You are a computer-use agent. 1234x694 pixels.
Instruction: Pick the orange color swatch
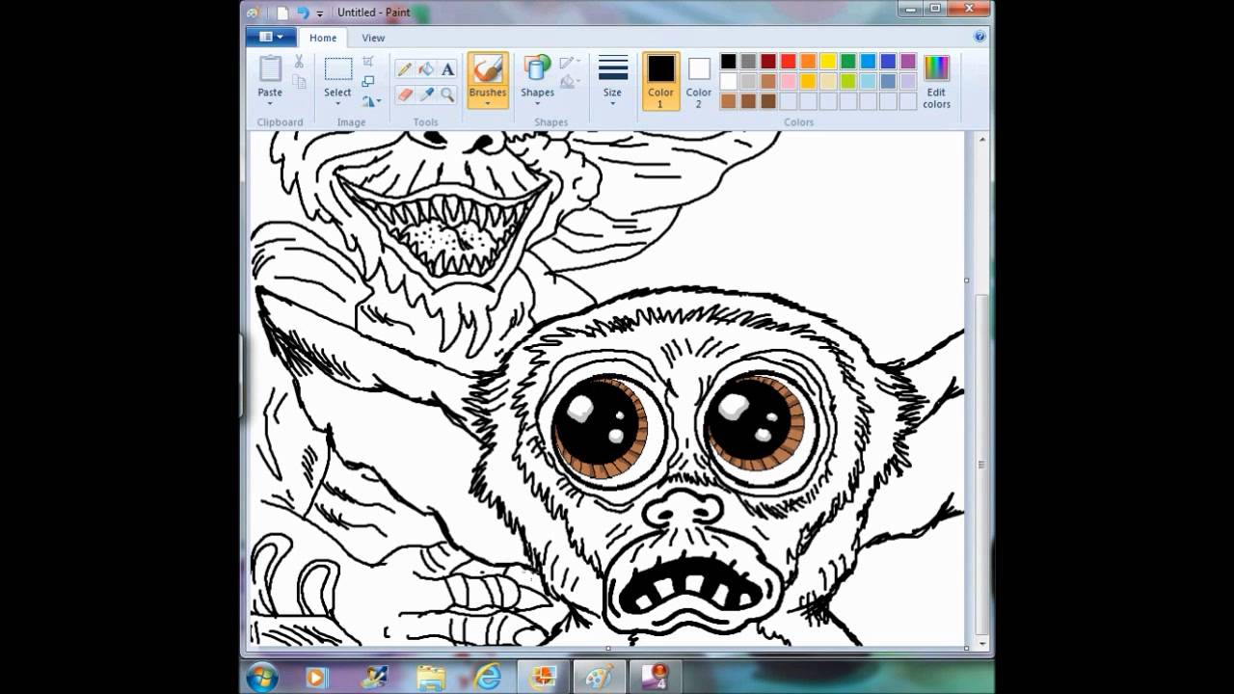pyautogui.click(x=808, y=62)
